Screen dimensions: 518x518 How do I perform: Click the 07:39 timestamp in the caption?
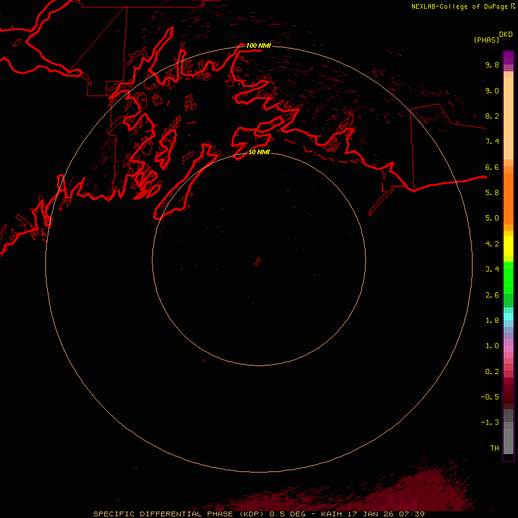tap(412, 514)
